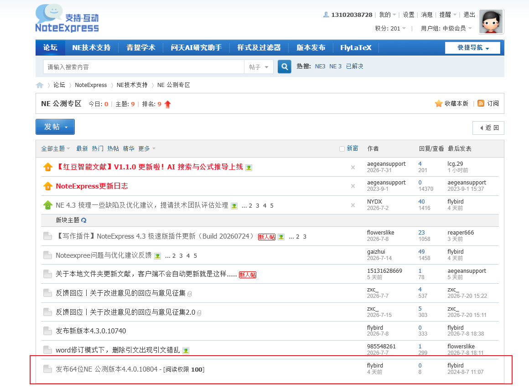Hide the 红豆智能文献 sticky with its X

click(353, 168)
